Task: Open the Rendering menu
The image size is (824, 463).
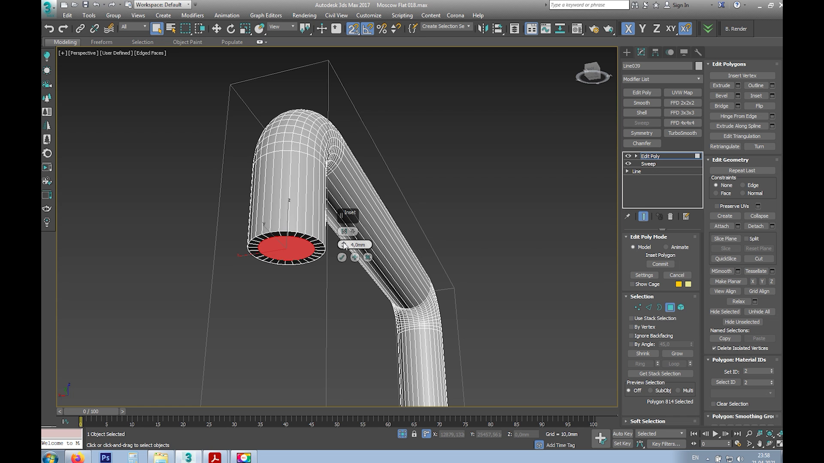Action: 304,15
